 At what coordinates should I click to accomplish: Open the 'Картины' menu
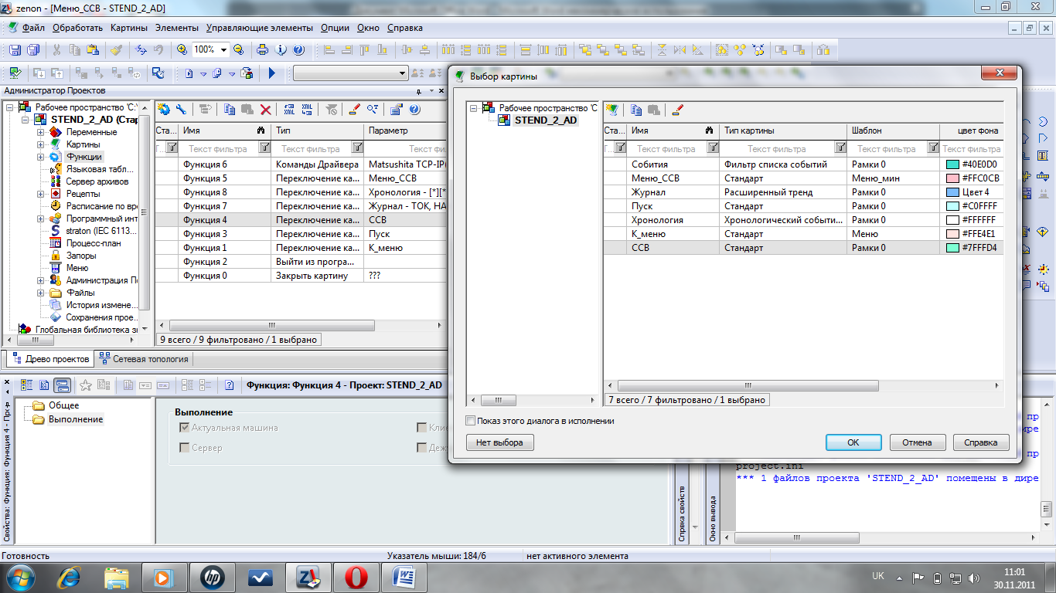pyautogui.click(x=128, y=28)
